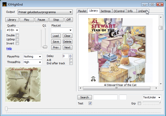
Task: Click the small field beside search box
Action: tap(123, 97)
